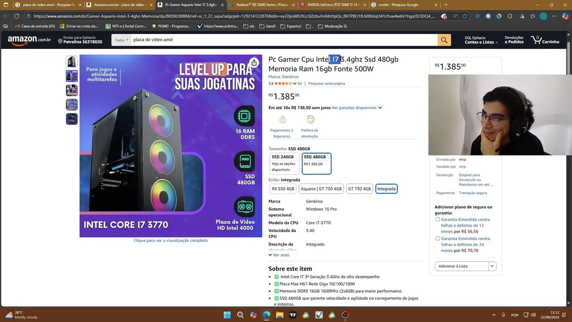
Task: Close the Pc Gamer Aquario tab
Action: [x=222, y=5]
